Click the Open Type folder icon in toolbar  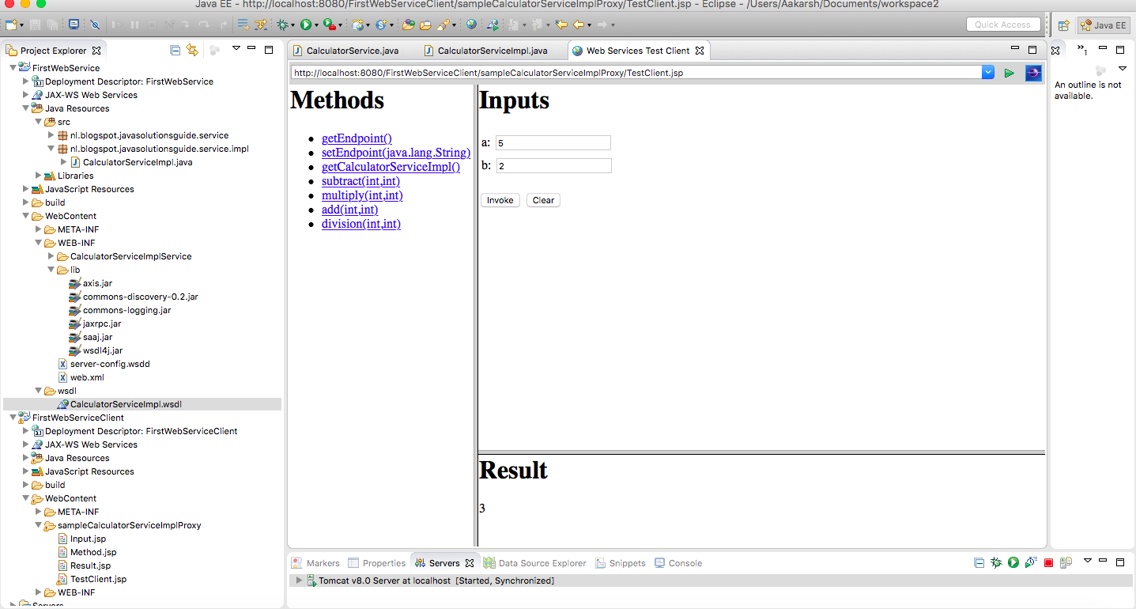[x=408, y=25]
